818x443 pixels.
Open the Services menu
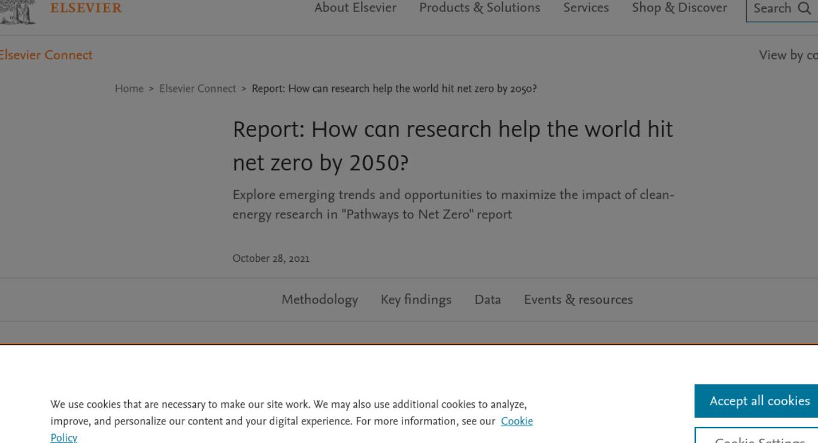(x=586, y=8)
